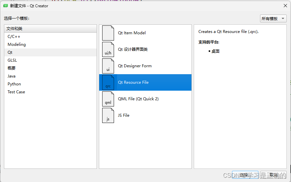291x182 pixels.
Task: Select the Java category
Action: [50, 76]
